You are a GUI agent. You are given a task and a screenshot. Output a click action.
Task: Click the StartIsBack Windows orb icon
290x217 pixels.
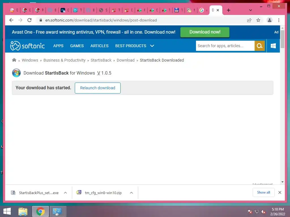pyautogui.click(x=16, y=73)
